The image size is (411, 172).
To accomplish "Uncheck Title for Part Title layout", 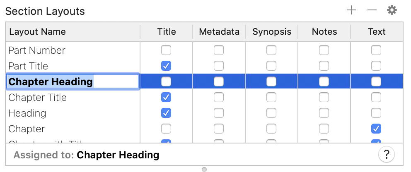I will pyautogui.click(x=166, y=66).
